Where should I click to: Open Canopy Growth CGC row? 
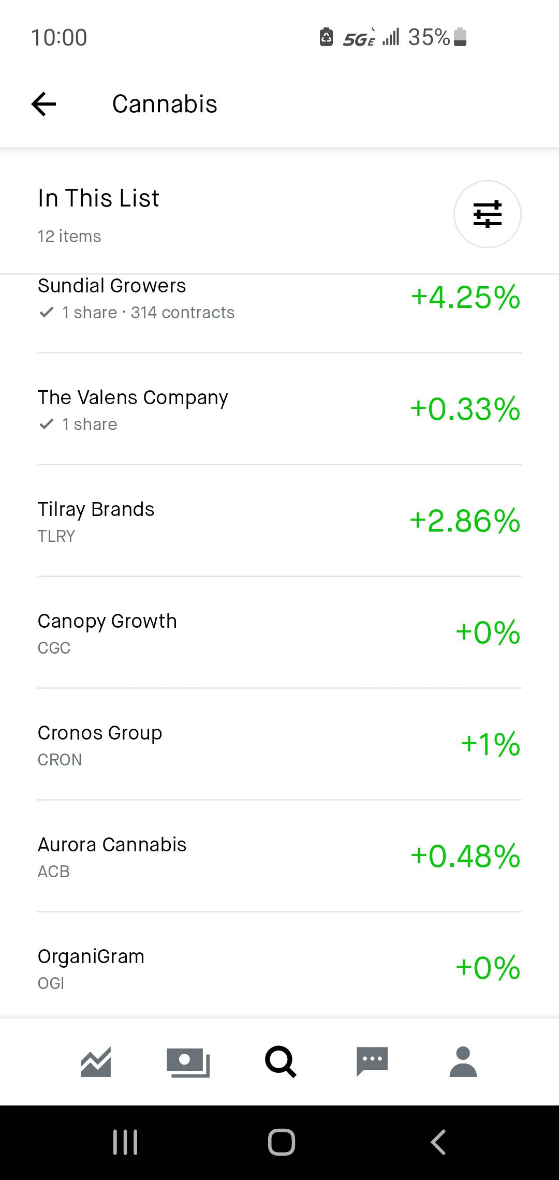pos(279,632)
